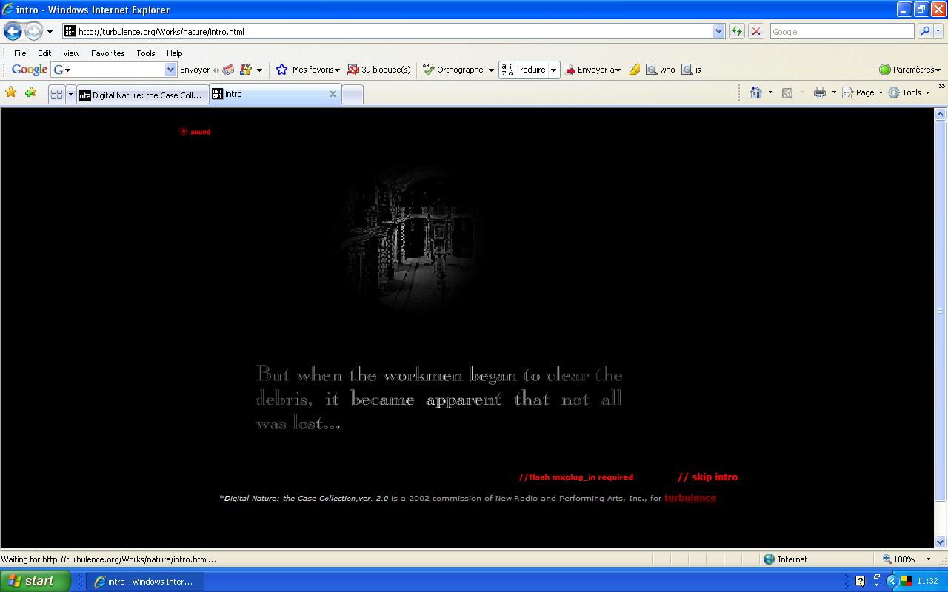This screenshot has height=592, width=948.
Task: Click the Google search box at top right
Action: 842,31
